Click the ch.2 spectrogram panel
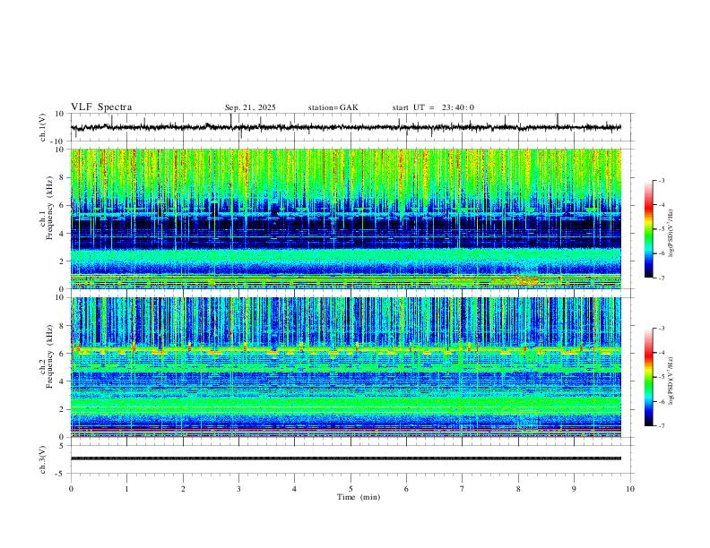710x548 pixels. [x=345, y=367]
